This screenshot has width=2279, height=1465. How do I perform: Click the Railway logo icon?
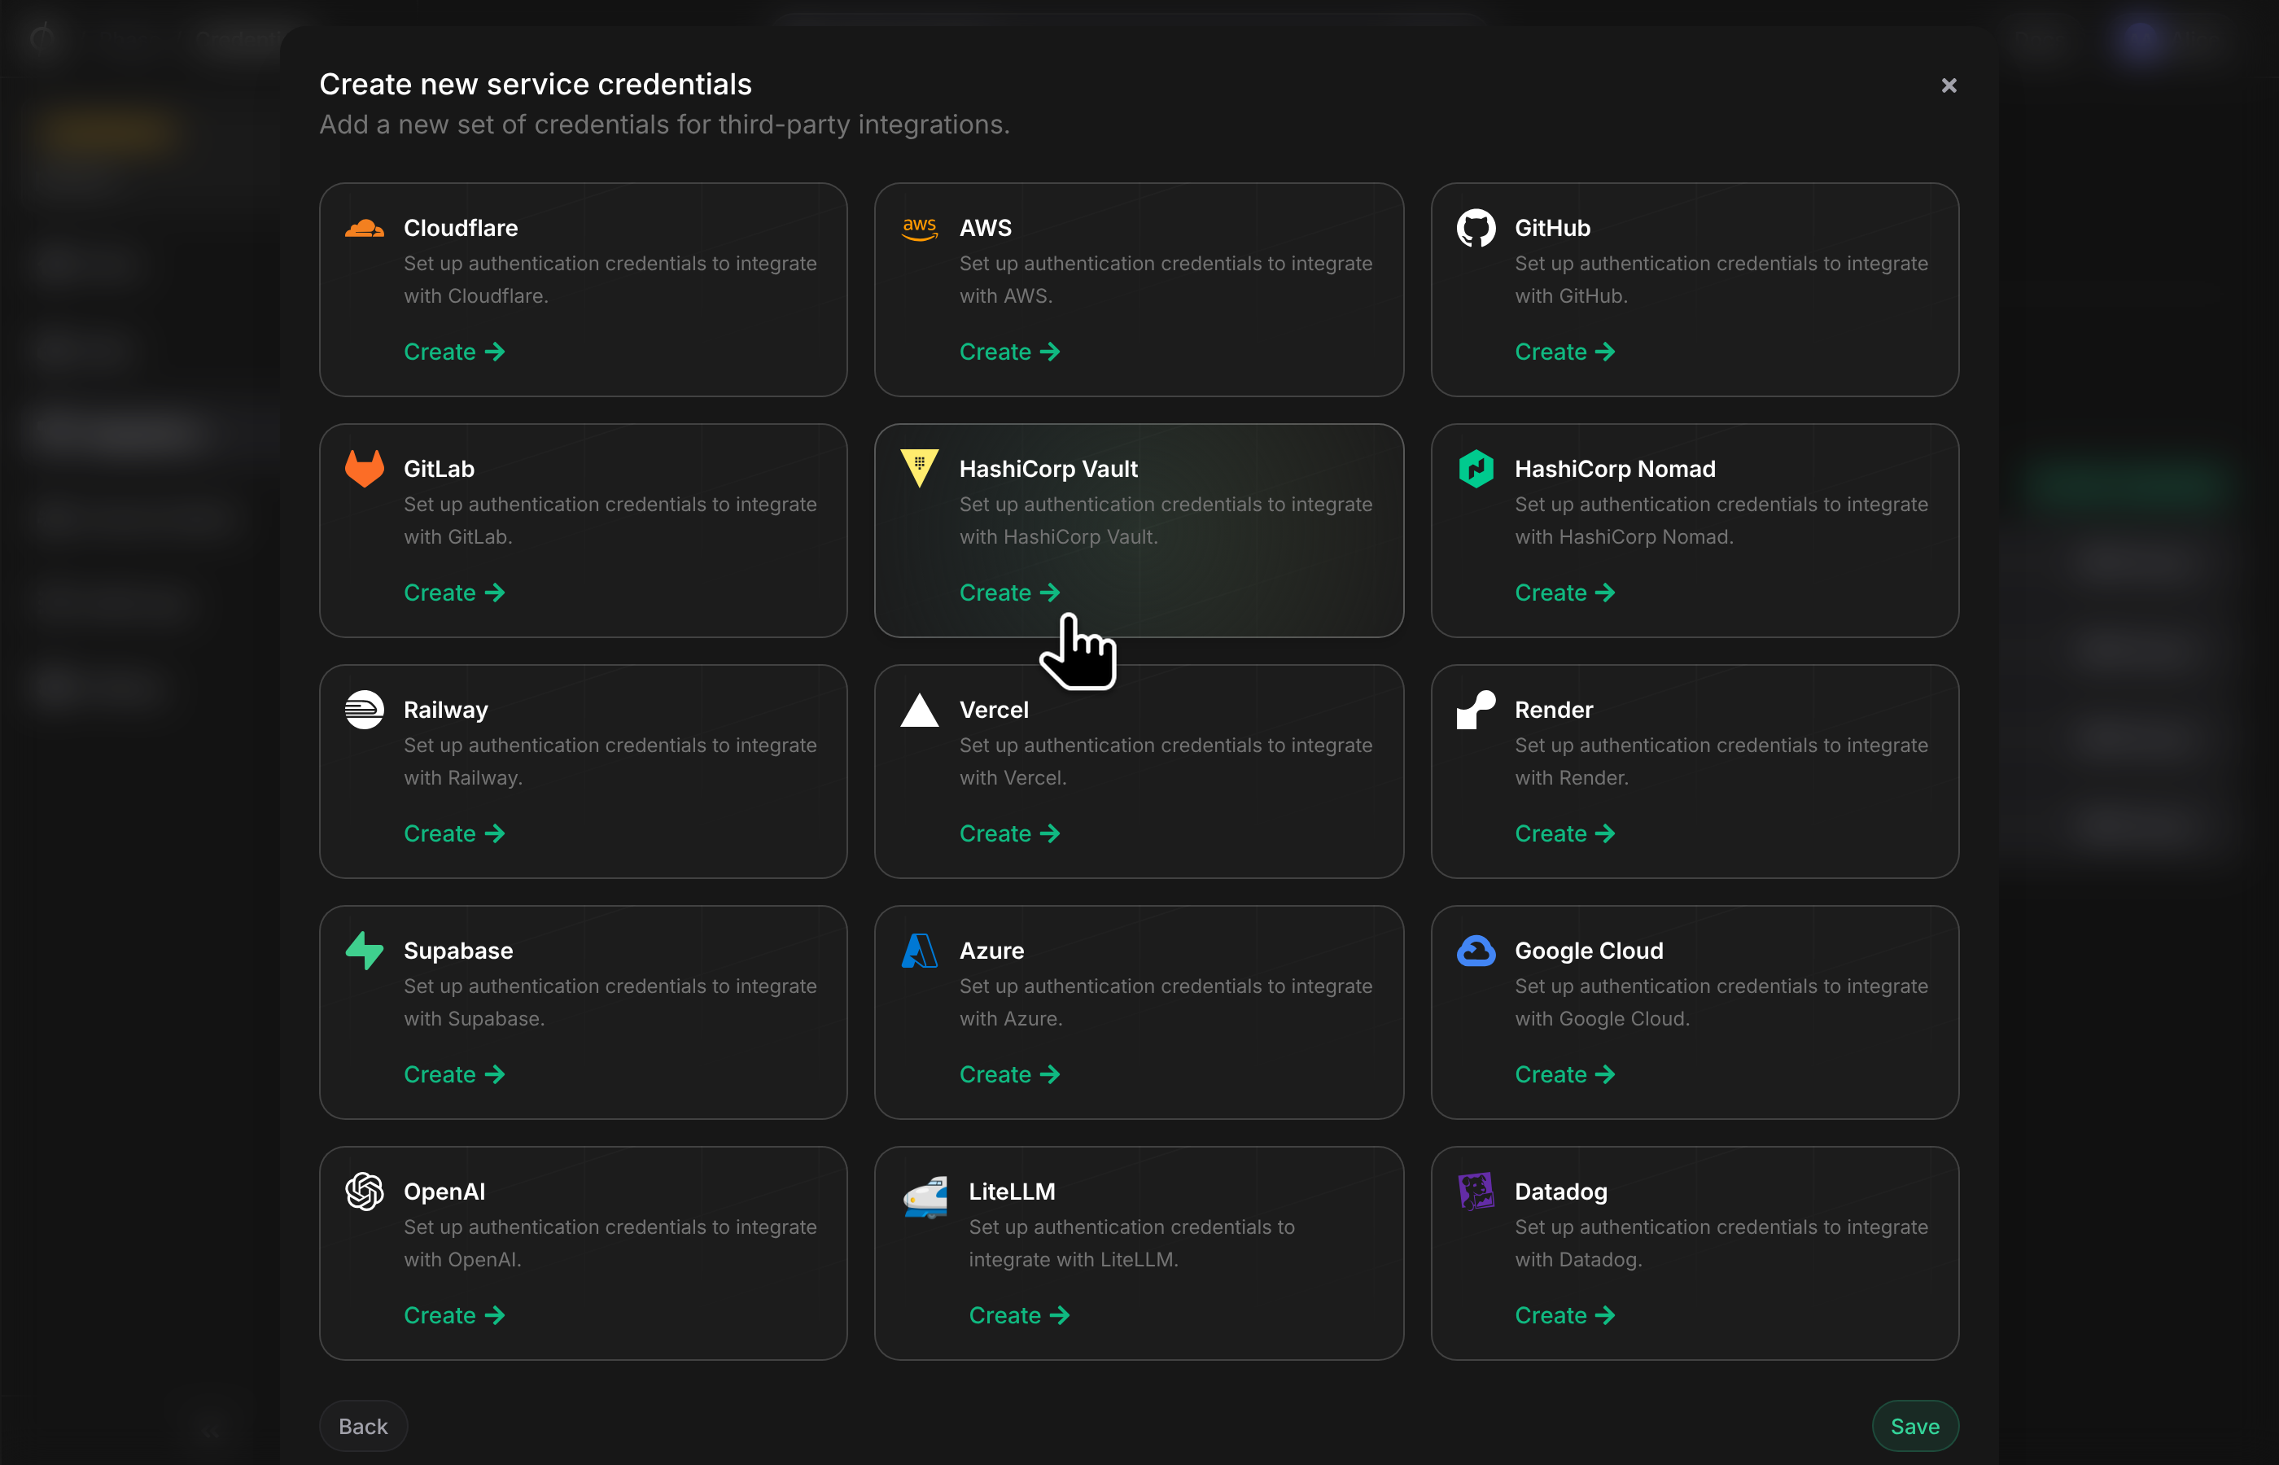(x=365, y=710)
